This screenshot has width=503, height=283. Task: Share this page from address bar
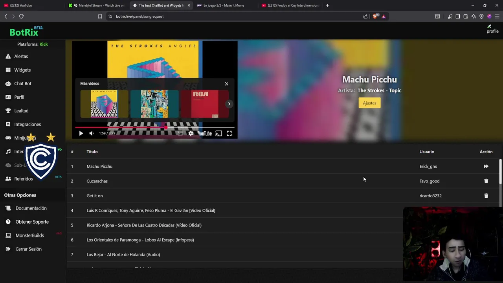(365, 17)
